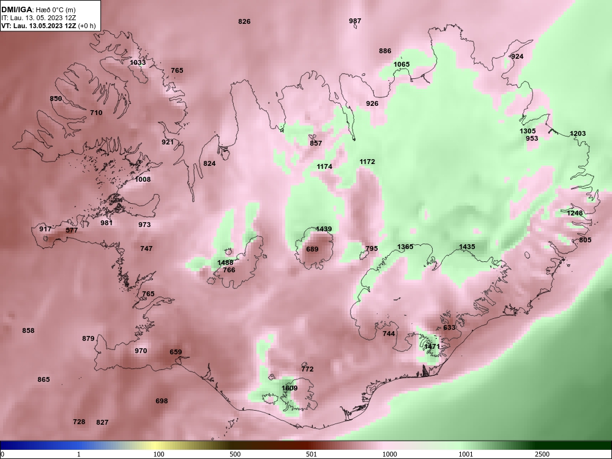
Task: Click the 805 label on the east coast
Action: pyautogui.click(x=585, y=240)
